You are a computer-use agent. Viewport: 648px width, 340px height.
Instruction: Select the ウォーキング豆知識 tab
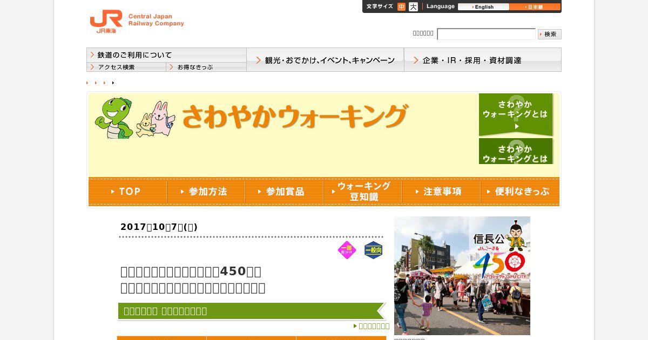point(362,191)
